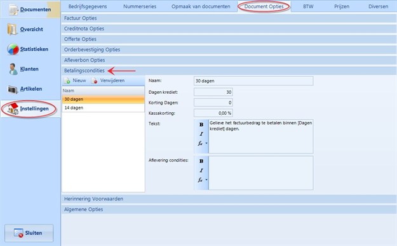Go to the Statistieken menu label
The image size is (397, 246).
34,49
